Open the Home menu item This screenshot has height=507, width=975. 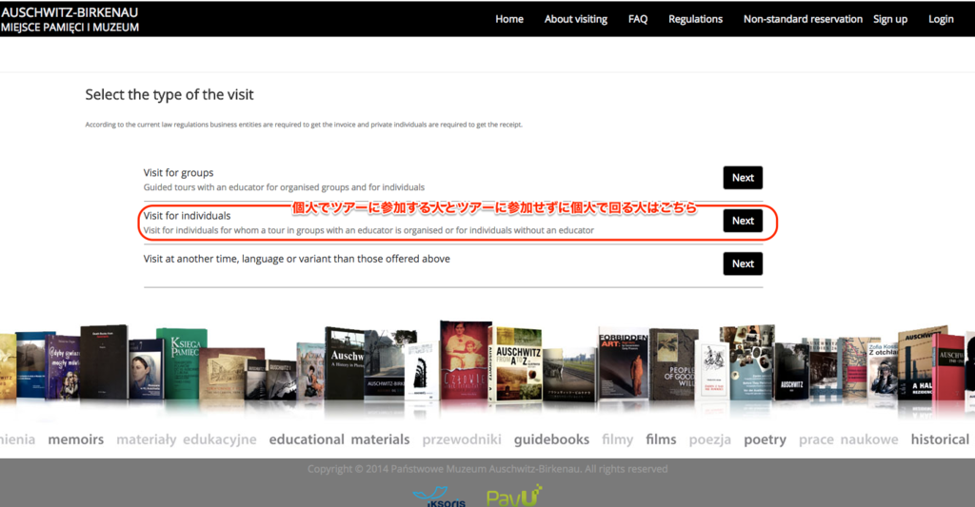(x=509, y=19)
